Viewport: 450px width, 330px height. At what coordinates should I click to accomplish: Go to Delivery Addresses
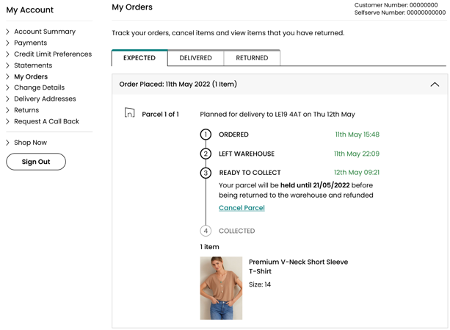click(x=45, y=98)
